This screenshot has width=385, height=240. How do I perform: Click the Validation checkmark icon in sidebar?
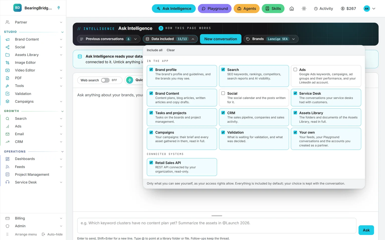coord(8,93)
